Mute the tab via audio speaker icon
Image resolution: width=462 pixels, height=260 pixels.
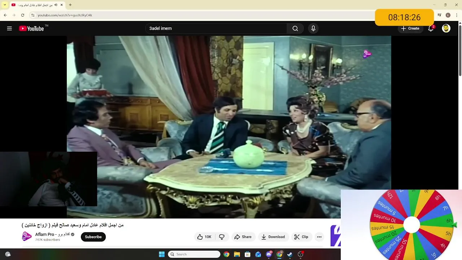[x=56, y=5]
